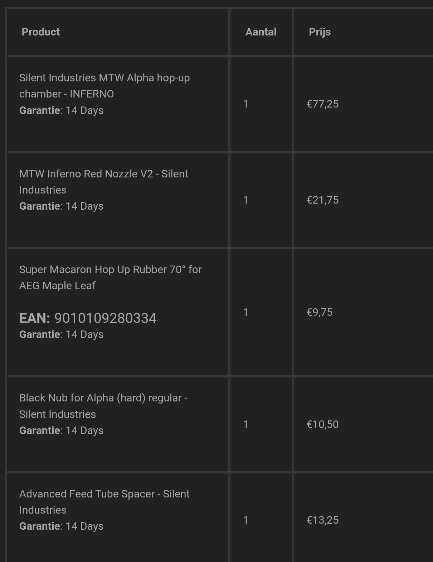433x562 pixels.
Task: Click quantity of Super Macaron Hop Up Rubber
Action: tap(245, 312)
